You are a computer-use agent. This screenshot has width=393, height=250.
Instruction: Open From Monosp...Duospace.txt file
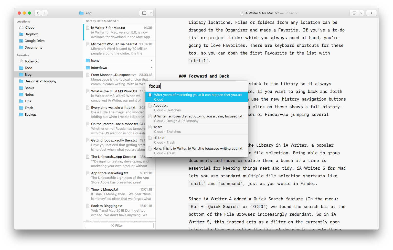pyautogui.click(x=119, y=79)
